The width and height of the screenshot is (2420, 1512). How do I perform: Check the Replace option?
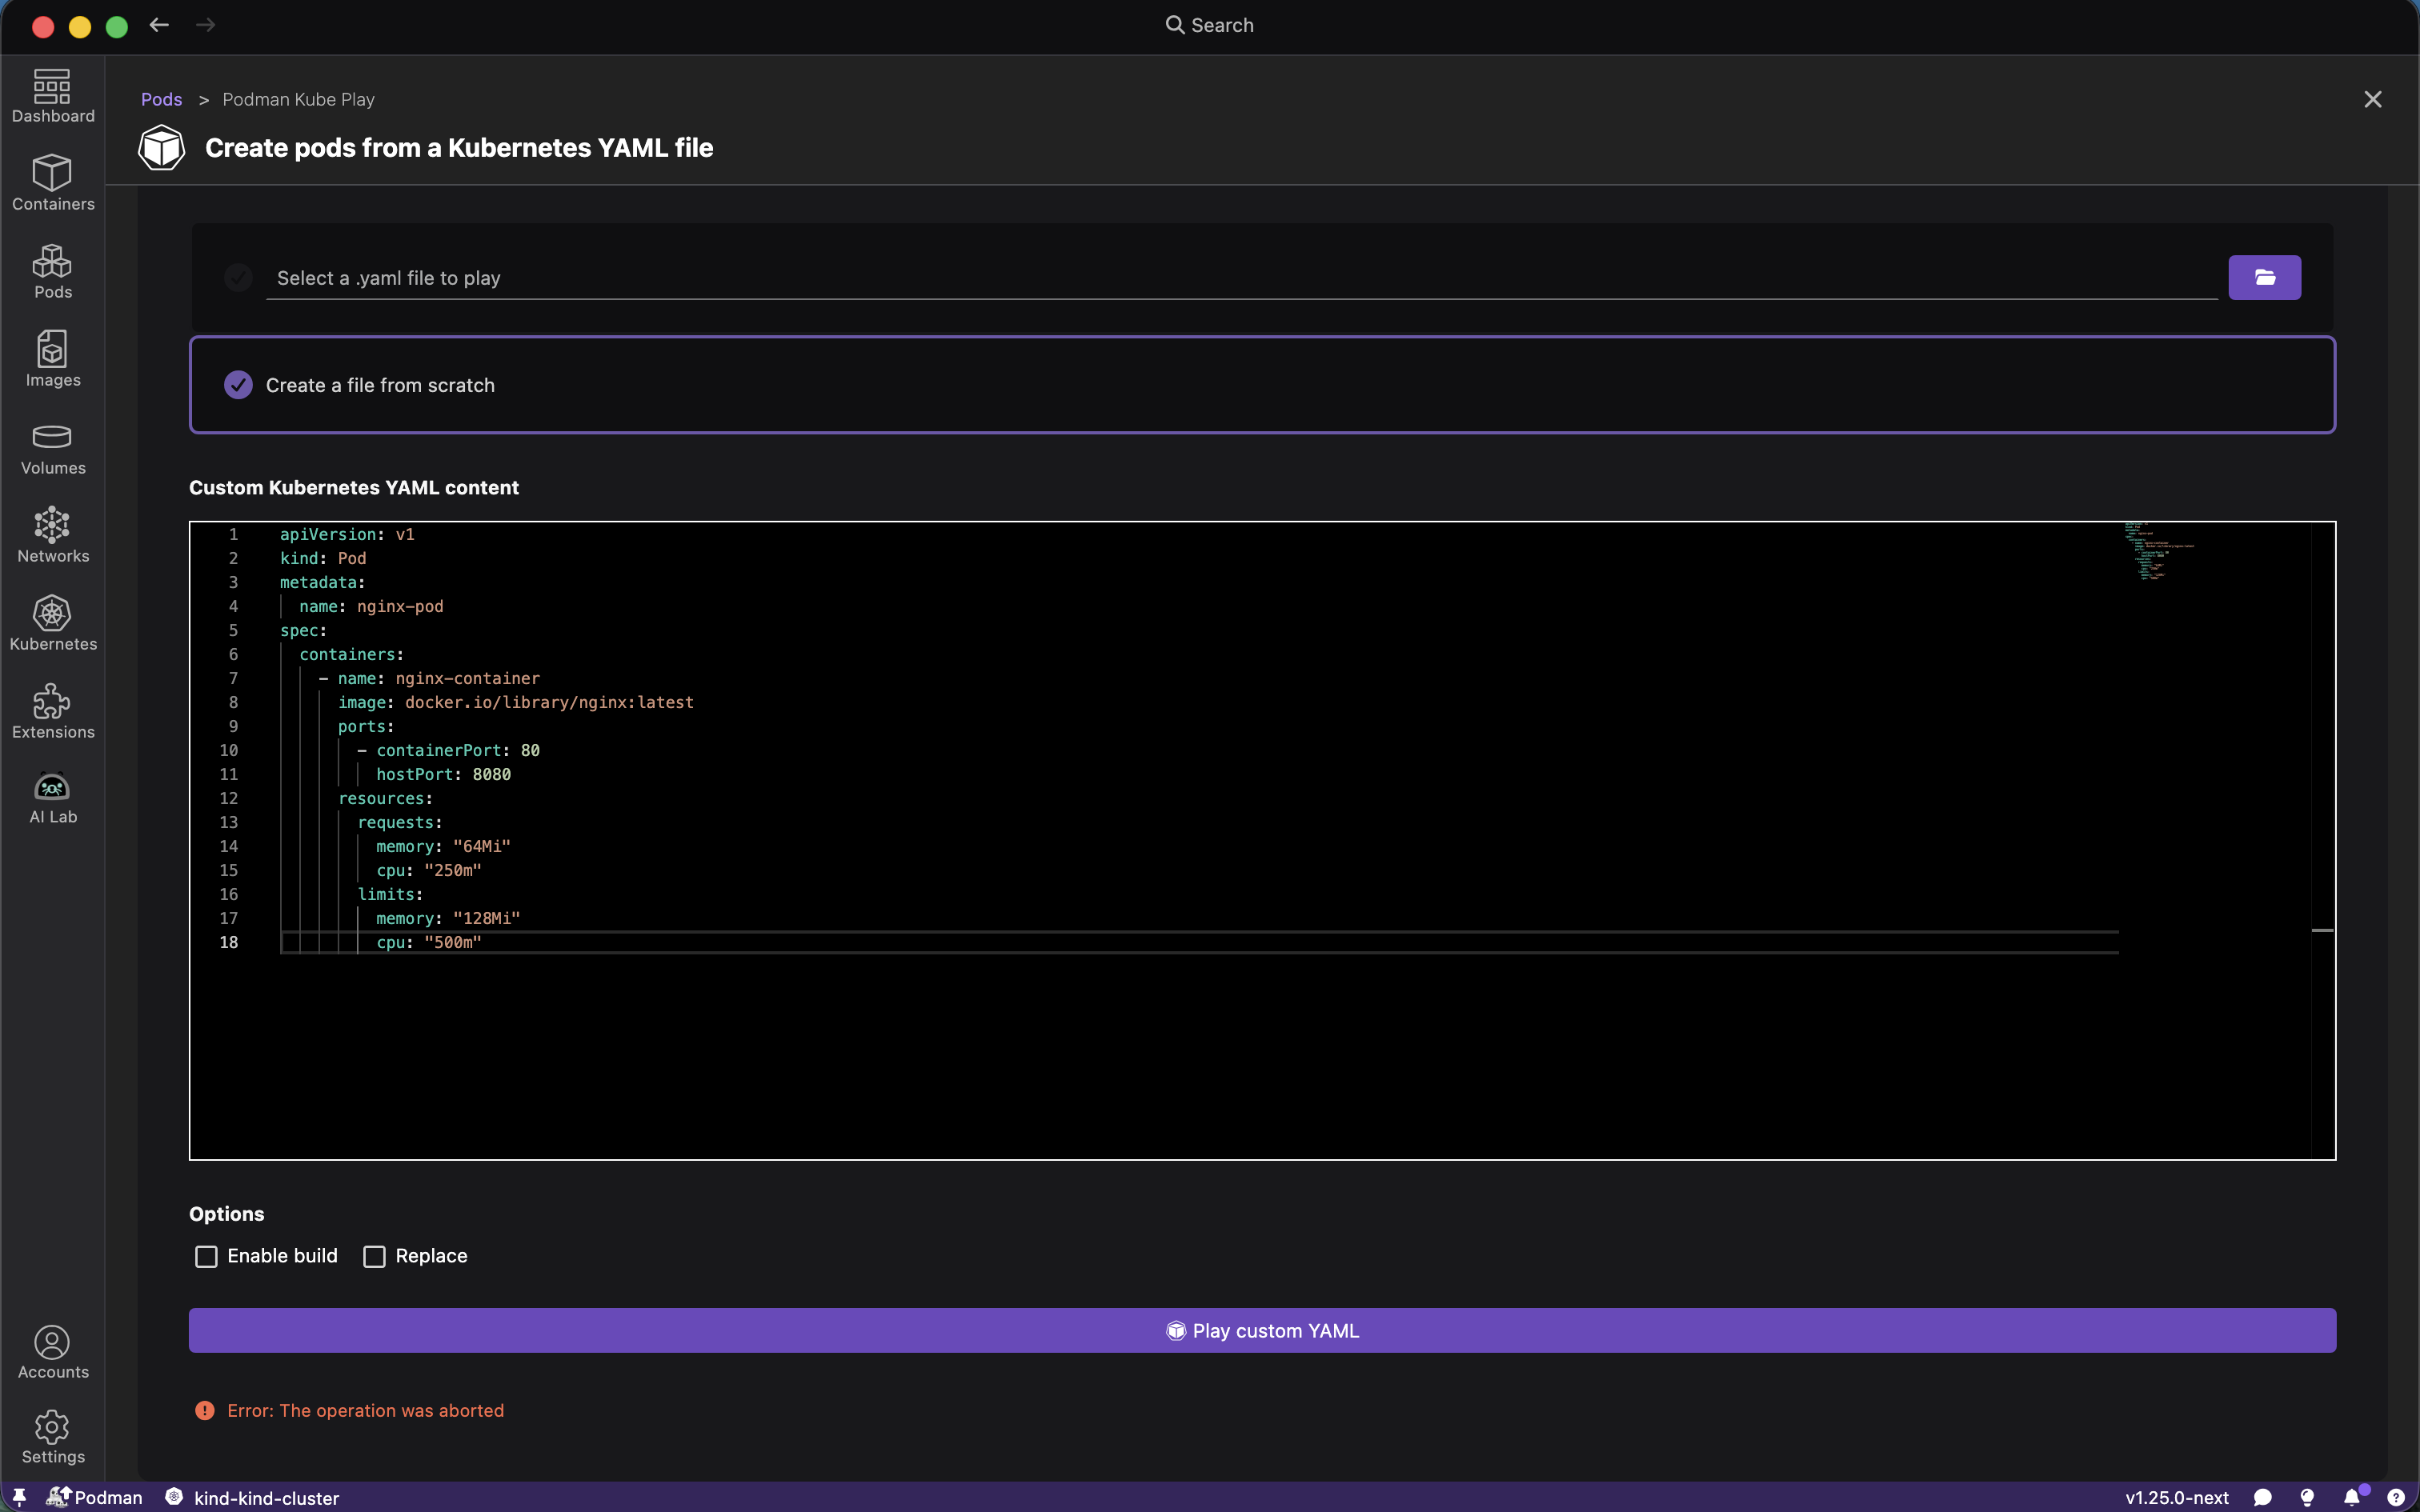[x=374, y=1256]
